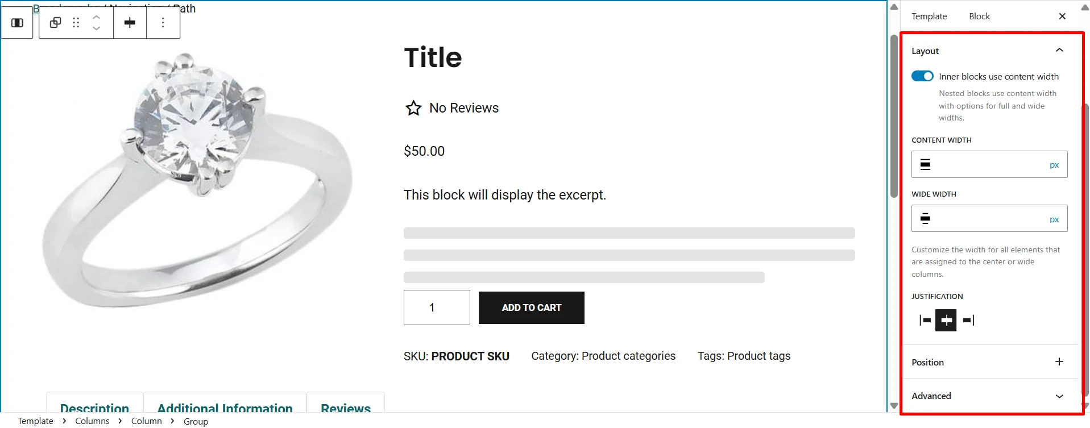
Task: Toggle Inner blocks use content width
Action: (922, 76)
